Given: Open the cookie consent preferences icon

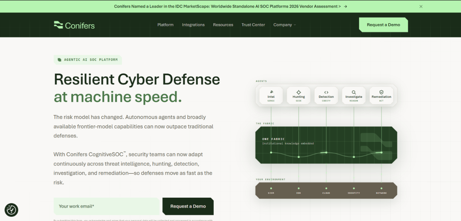Looking at the screenshot, I should pos(11,210).
